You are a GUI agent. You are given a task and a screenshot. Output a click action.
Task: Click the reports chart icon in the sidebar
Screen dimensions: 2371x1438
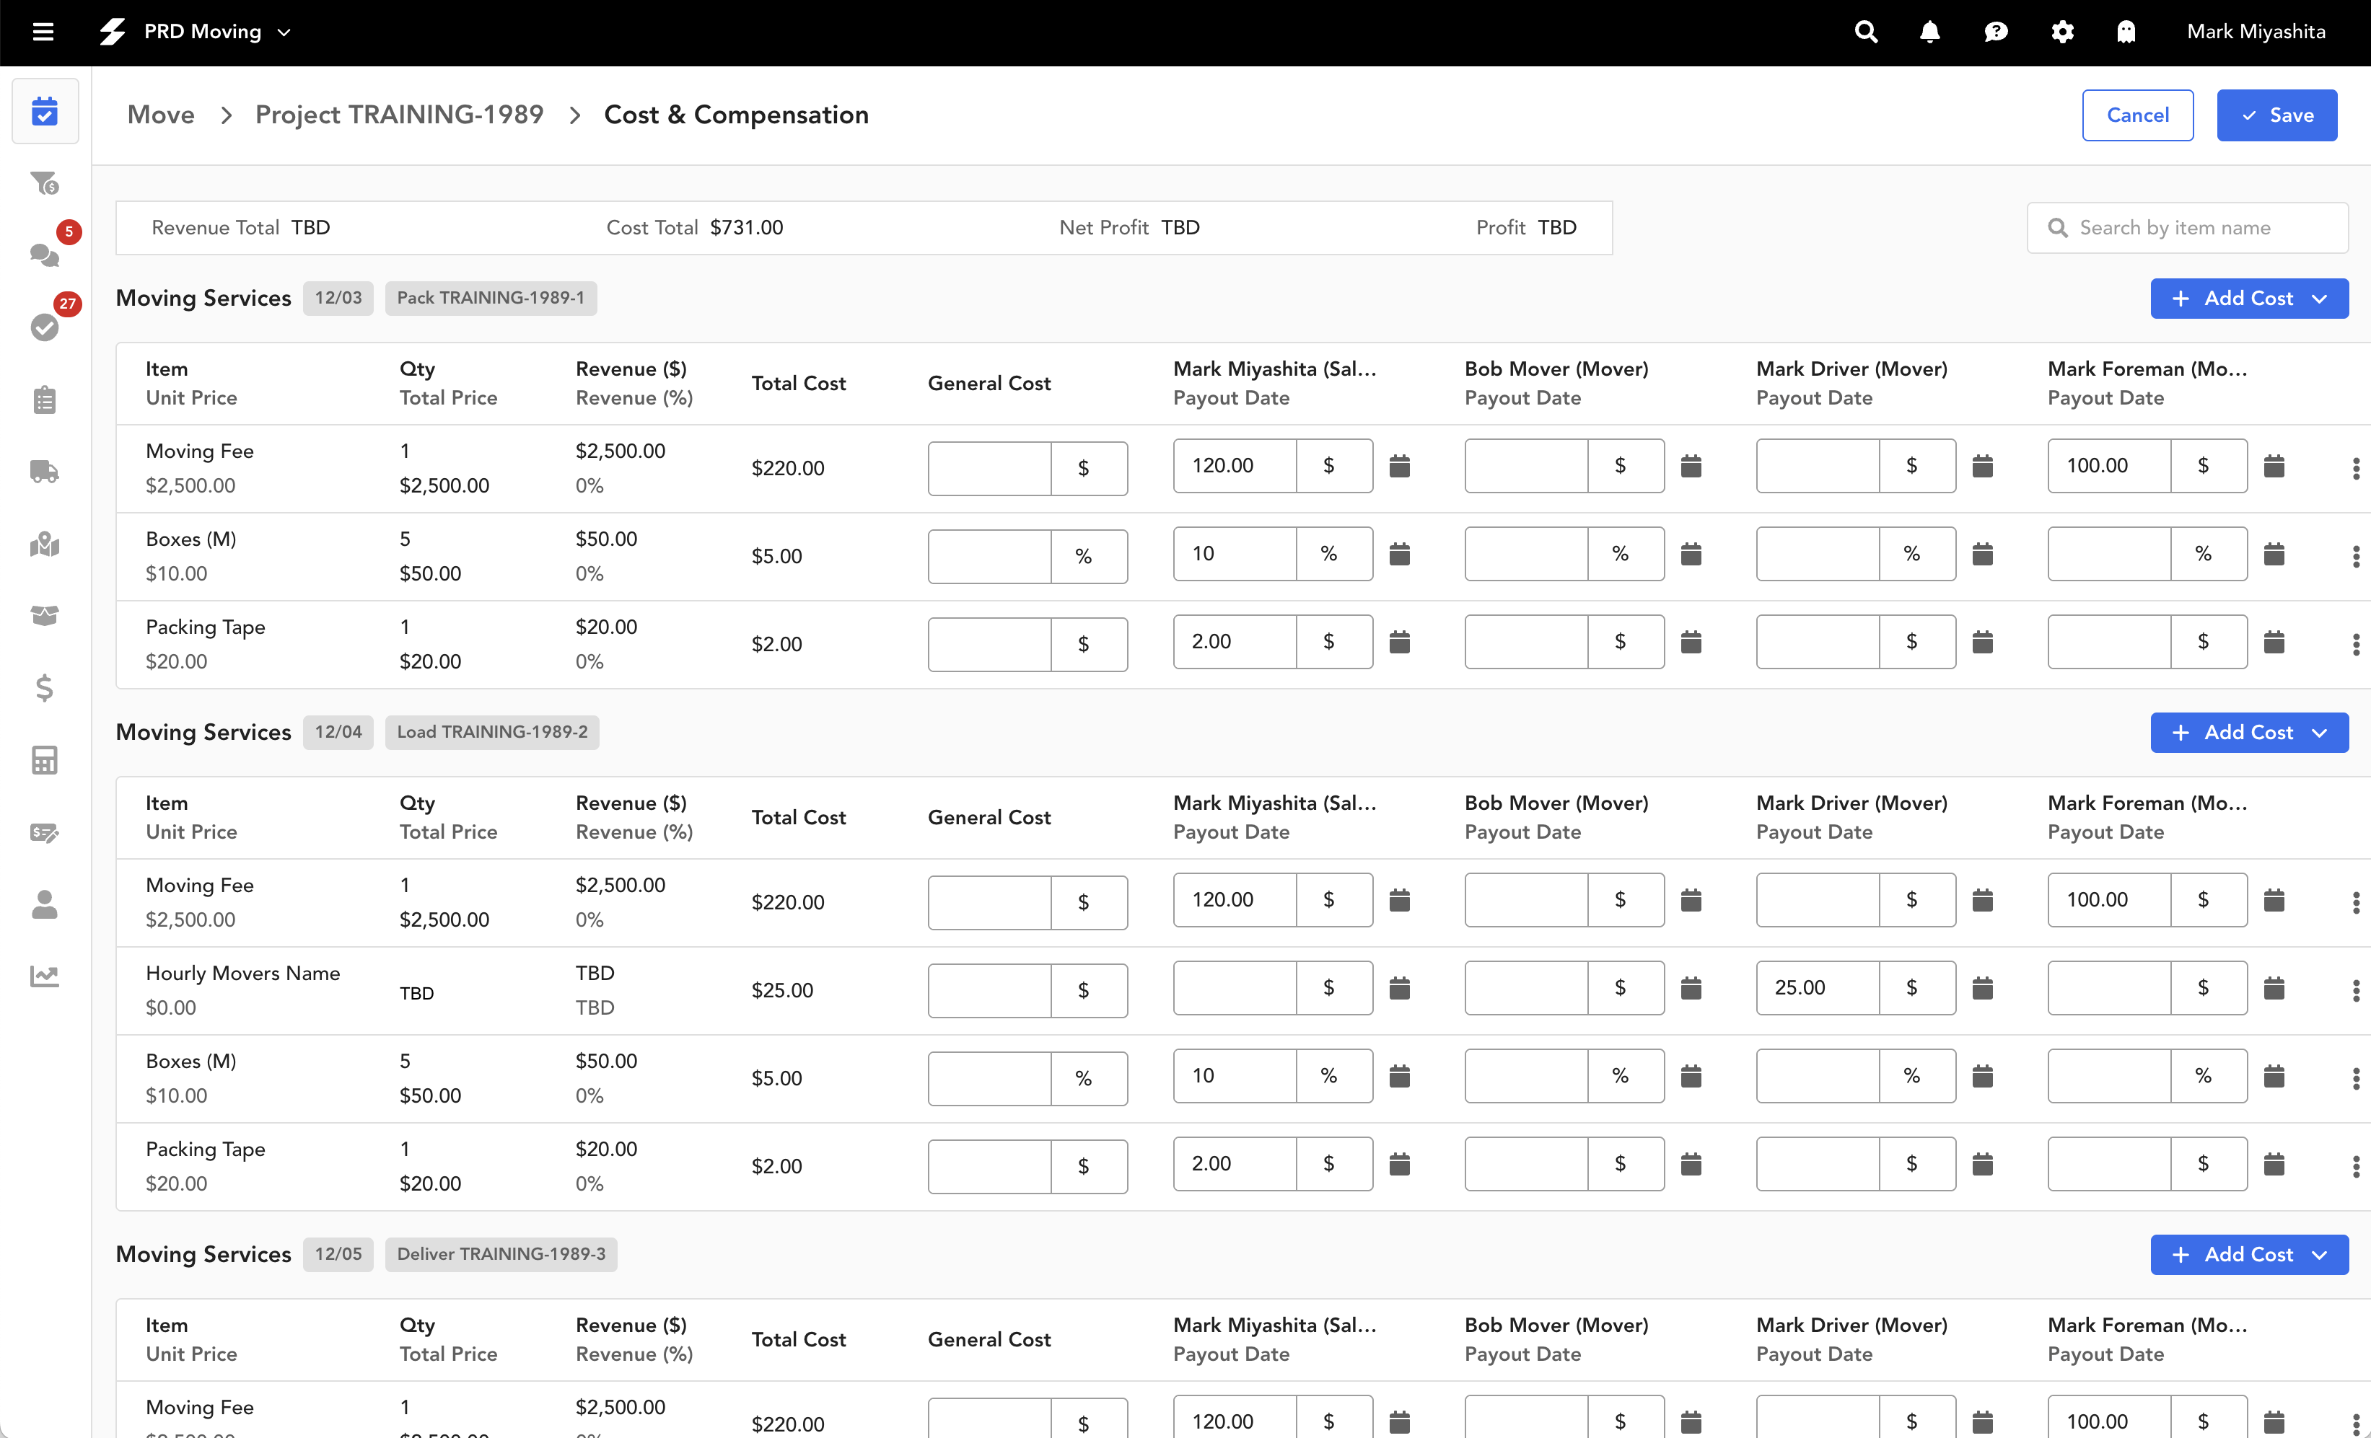point(44,976)
